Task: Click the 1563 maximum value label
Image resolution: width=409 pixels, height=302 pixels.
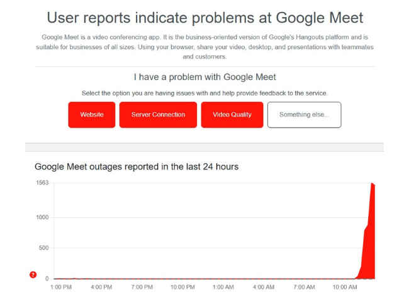Action: pos(42,183)
